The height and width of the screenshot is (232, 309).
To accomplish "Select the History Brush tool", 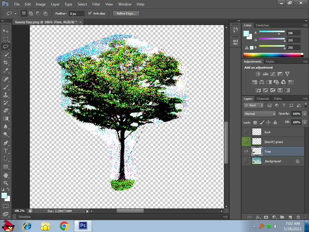I will click(6, 103).
